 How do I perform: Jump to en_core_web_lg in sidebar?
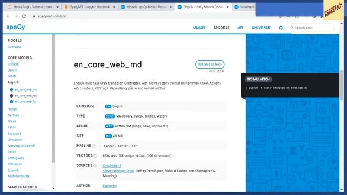point(25,102)
